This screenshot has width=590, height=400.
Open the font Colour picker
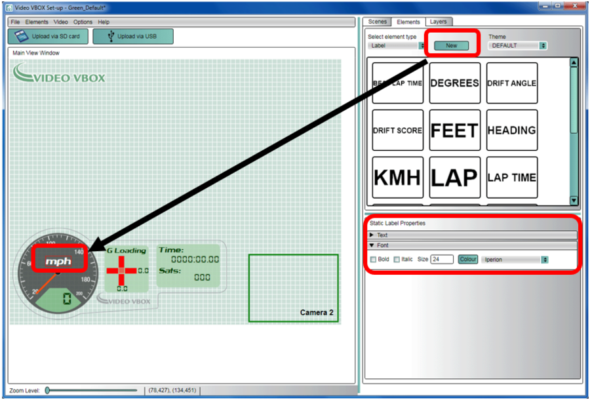click(x=468, y=260)
